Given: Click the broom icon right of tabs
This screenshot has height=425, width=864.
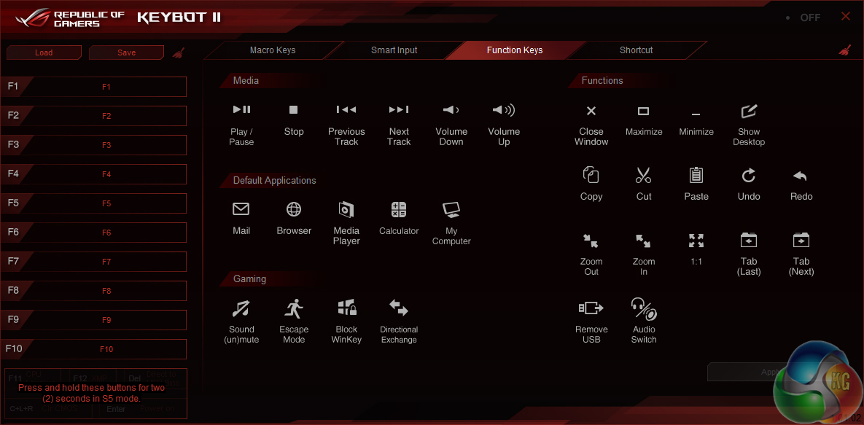Looking at the screenshot, I should coord(845,50).
